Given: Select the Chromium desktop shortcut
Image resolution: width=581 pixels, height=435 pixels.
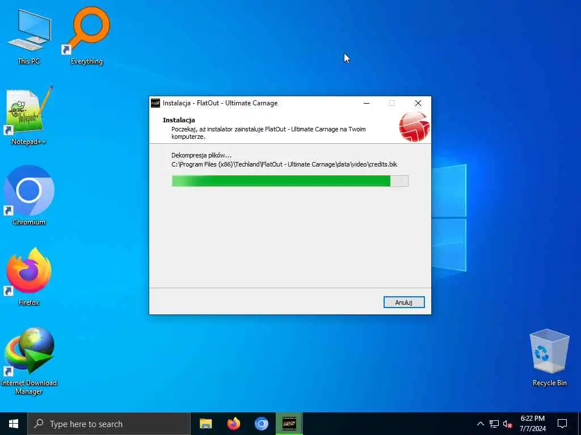Looking at the screenshot, I should (x=29, y=195).
